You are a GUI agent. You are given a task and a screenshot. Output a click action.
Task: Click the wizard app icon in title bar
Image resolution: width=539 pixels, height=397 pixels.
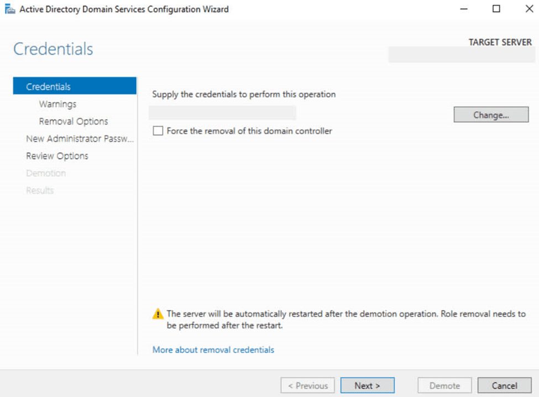10,9
